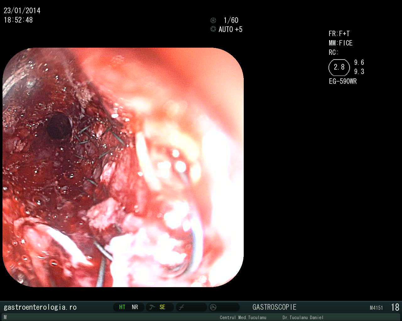Toggle the yellow SE structure enhancement indicator

[x=162, y=307]
